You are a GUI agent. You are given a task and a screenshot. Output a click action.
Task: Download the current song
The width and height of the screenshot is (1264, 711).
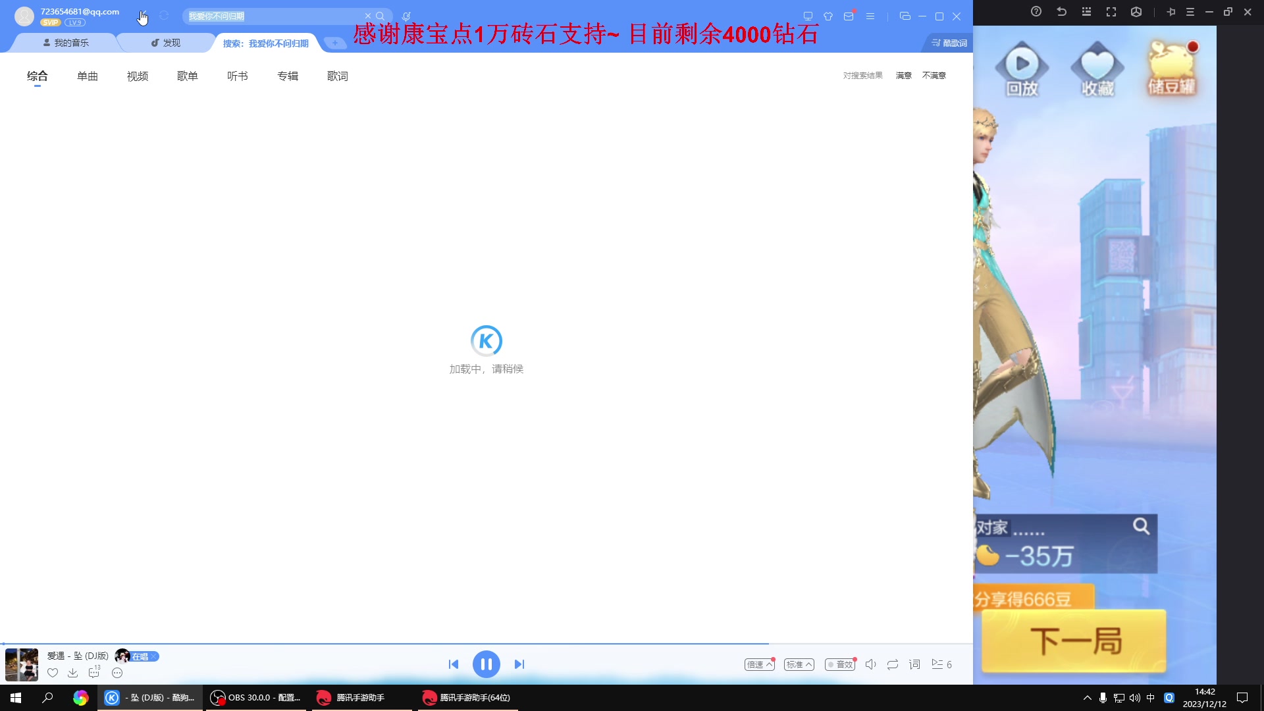(73, 673)
